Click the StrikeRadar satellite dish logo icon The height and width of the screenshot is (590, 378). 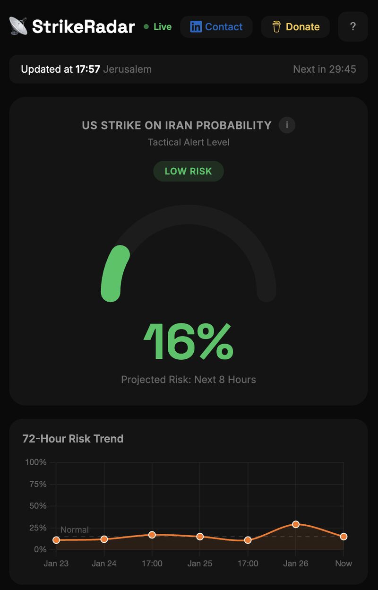(18, 26)
